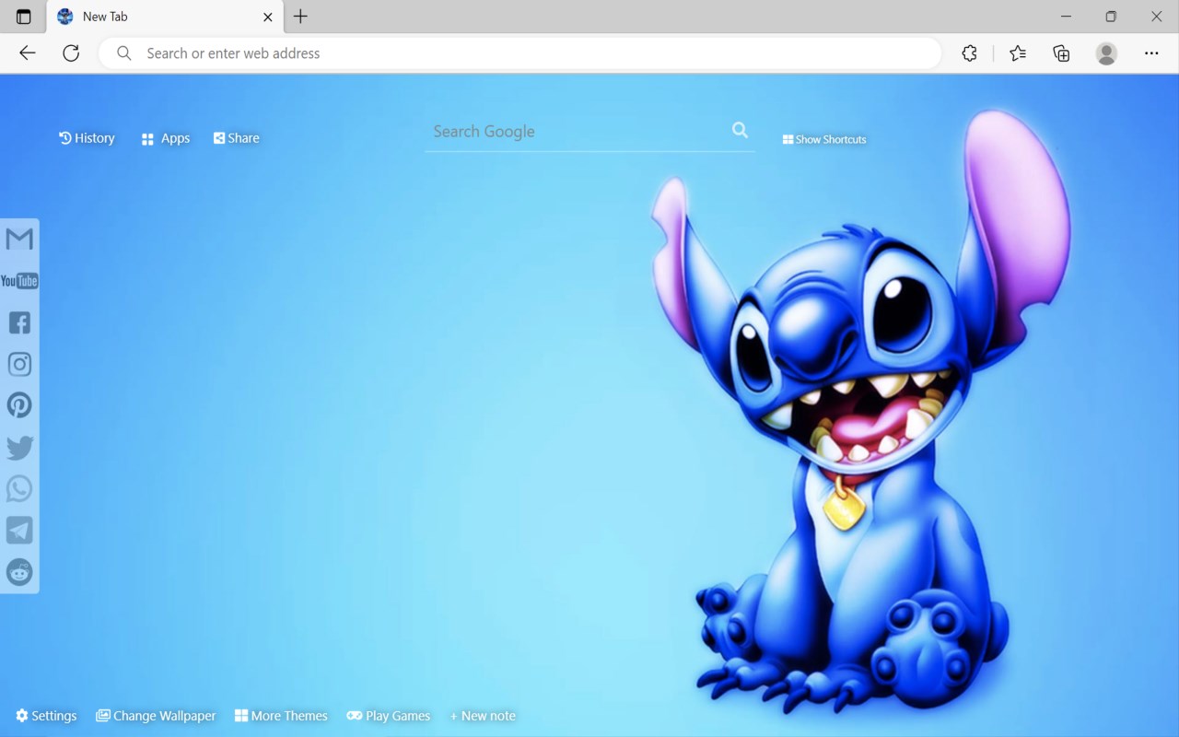The width and height of the screenshot is (1179, 737).
Task: Open Pinterest shortcut in sidebar
Action: pyautogui.click(x=19, y=405)
